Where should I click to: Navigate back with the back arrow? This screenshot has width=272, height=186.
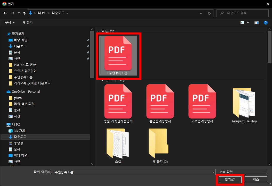coord(5,13)
